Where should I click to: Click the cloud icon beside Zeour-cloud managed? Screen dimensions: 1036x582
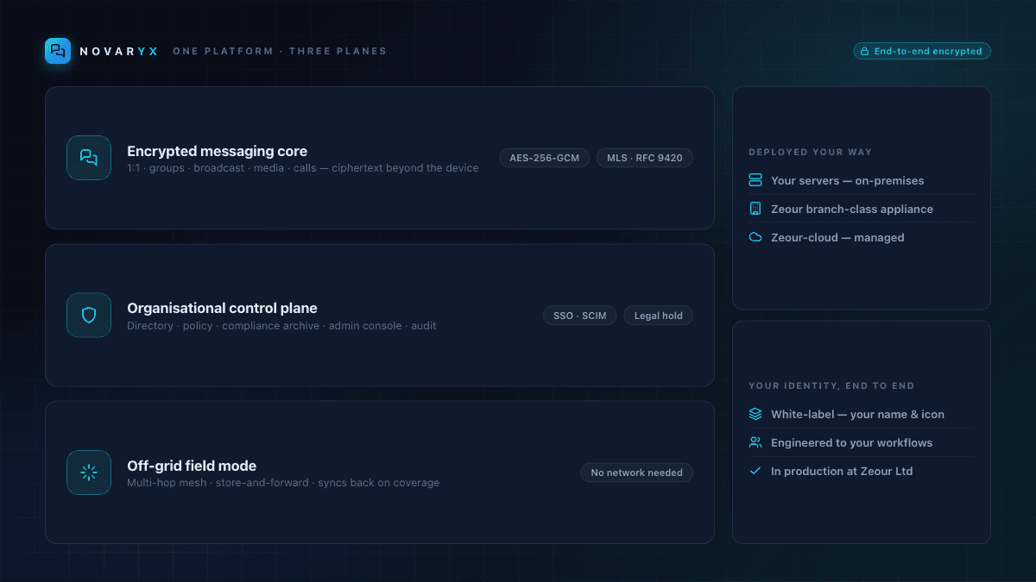[755, 237]
